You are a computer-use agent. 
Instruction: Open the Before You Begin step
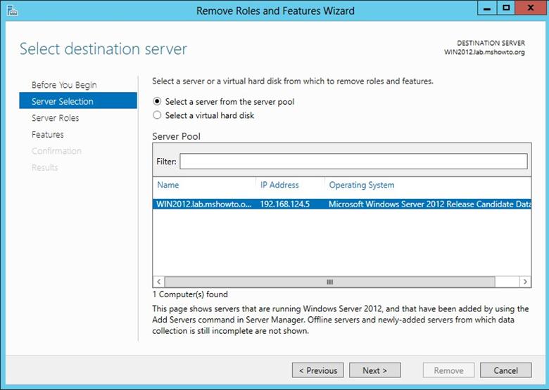click(64, 84)
